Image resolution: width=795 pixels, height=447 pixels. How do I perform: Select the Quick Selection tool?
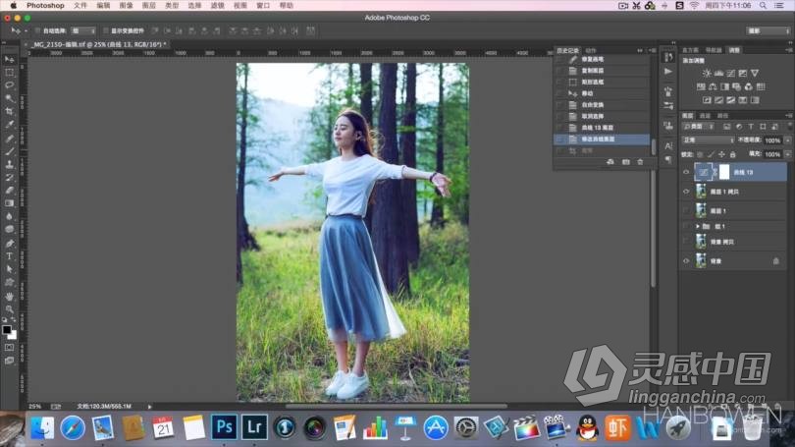tap(9, 98)
